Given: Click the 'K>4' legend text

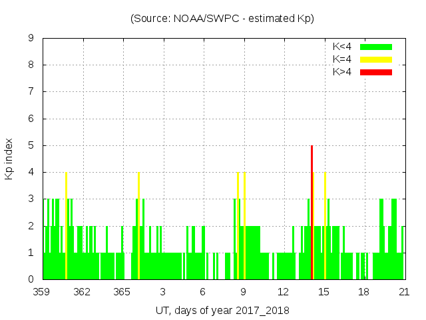Looking at the screenshot, I should point(341,72).
